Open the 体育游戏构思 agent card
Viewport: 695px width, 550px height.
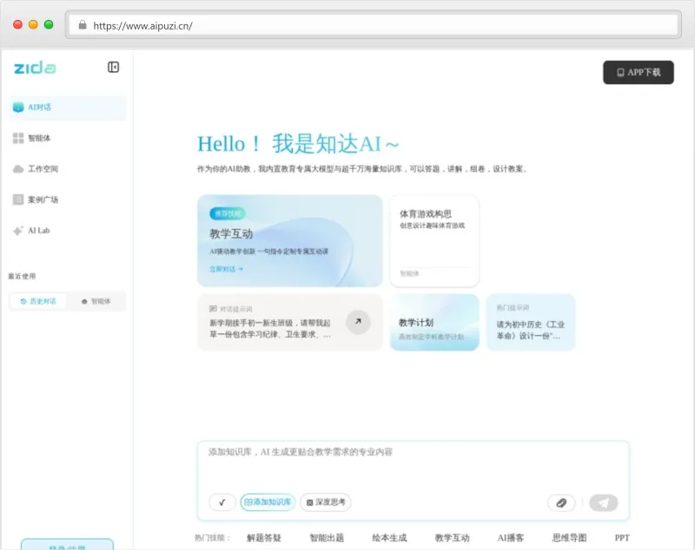[434, 240]
